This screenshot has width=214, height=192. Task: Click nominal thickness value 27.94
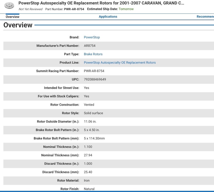pos(88,155)
